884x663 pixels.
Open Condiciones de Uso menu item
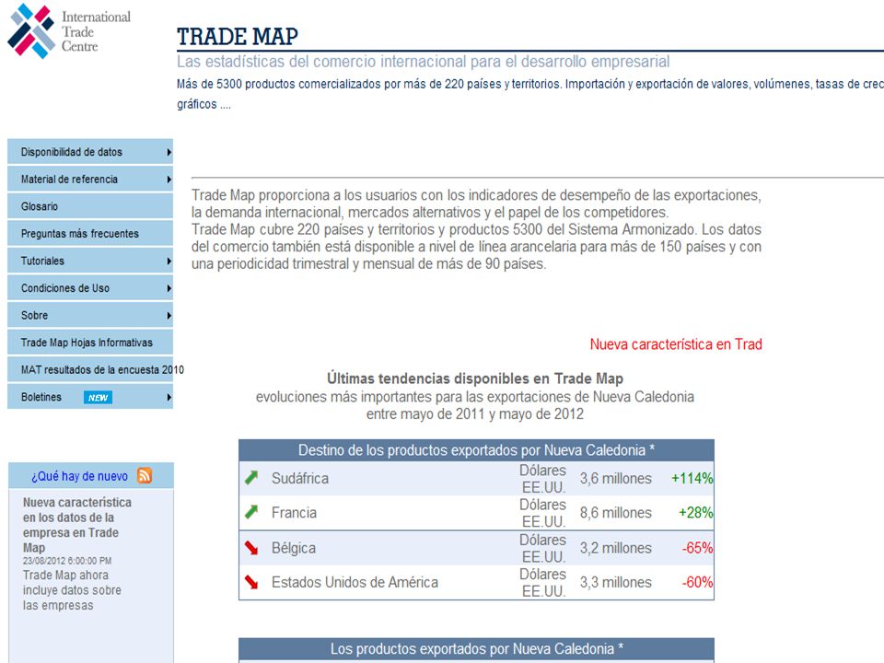(x=90, y=288)
